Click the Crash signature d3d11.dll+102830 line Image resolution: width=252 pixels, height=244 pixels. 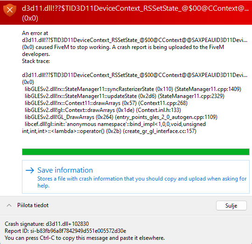coord(47,224)
